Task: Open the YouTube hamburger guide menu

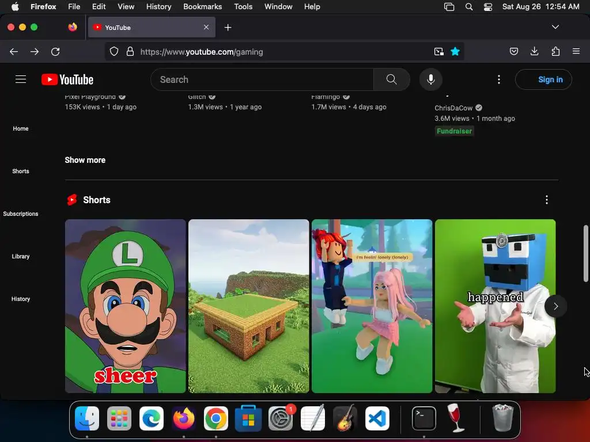Action: (21, 79)
